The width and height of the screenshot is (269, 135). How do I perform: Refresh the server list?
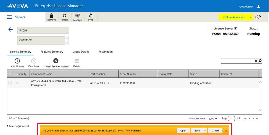[x=65, y=16]
